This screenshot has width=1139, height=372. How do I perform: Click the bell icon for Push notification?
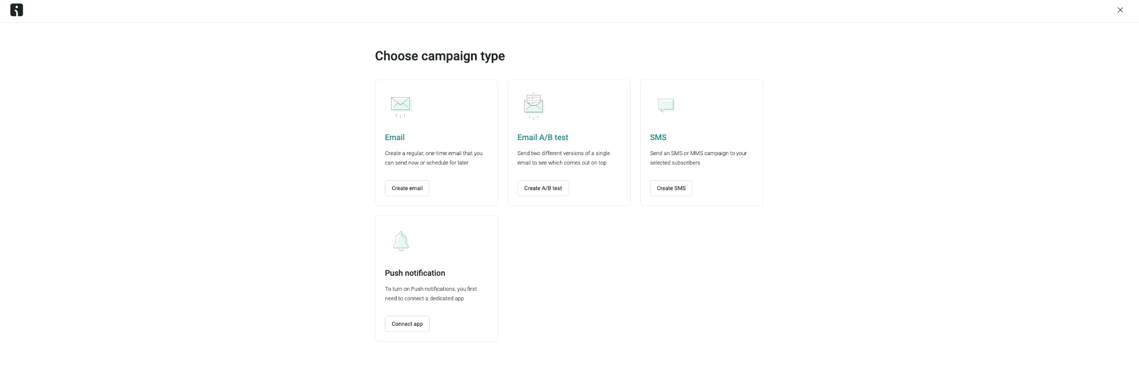coord(401,241)
